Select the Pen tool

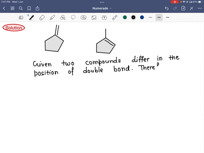31,17
